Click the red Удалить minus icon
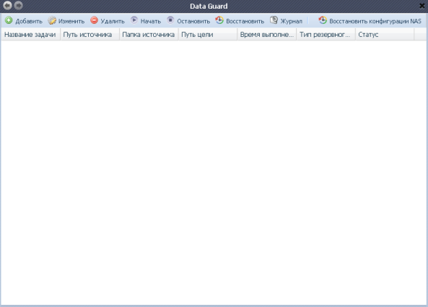 click(x=94, y=20)
